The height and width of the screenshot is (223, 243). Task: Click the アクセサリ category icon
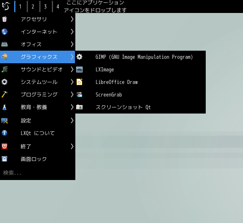(4, 19)
